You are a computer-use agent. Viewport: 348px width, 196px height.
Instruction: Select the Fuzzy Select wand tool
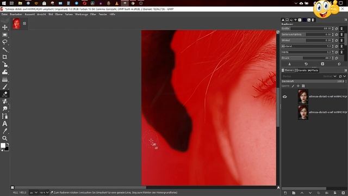click(5, 50)
